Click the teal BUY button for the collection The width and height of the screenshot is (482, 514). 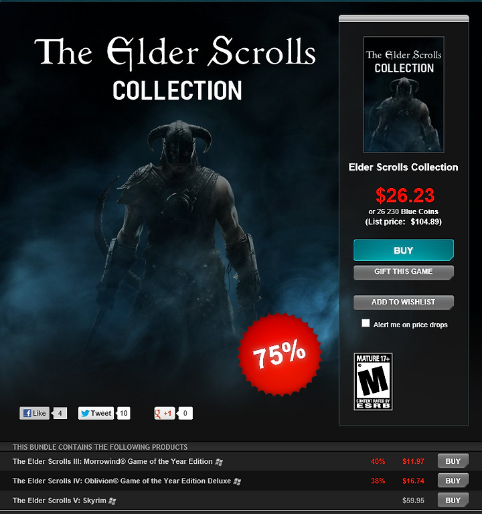(404, 250)
